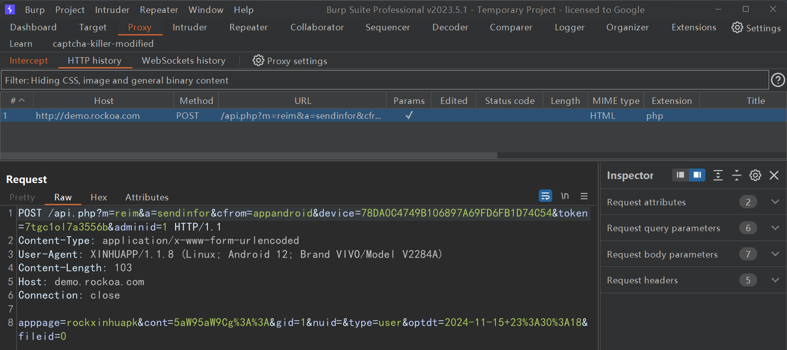Screen dimensions: 787x350
Task: Select the demo.rockoa.com POST history row
Action: [x=393, y=115]
